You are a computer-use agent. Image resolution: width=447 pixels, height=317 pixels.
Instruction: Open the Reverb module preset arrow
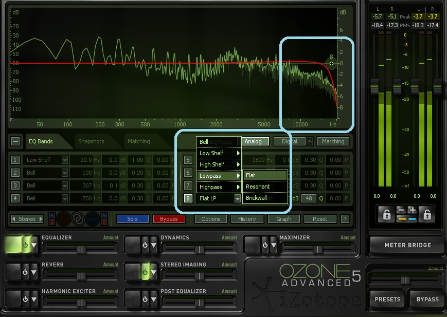(x=34, y=272)
